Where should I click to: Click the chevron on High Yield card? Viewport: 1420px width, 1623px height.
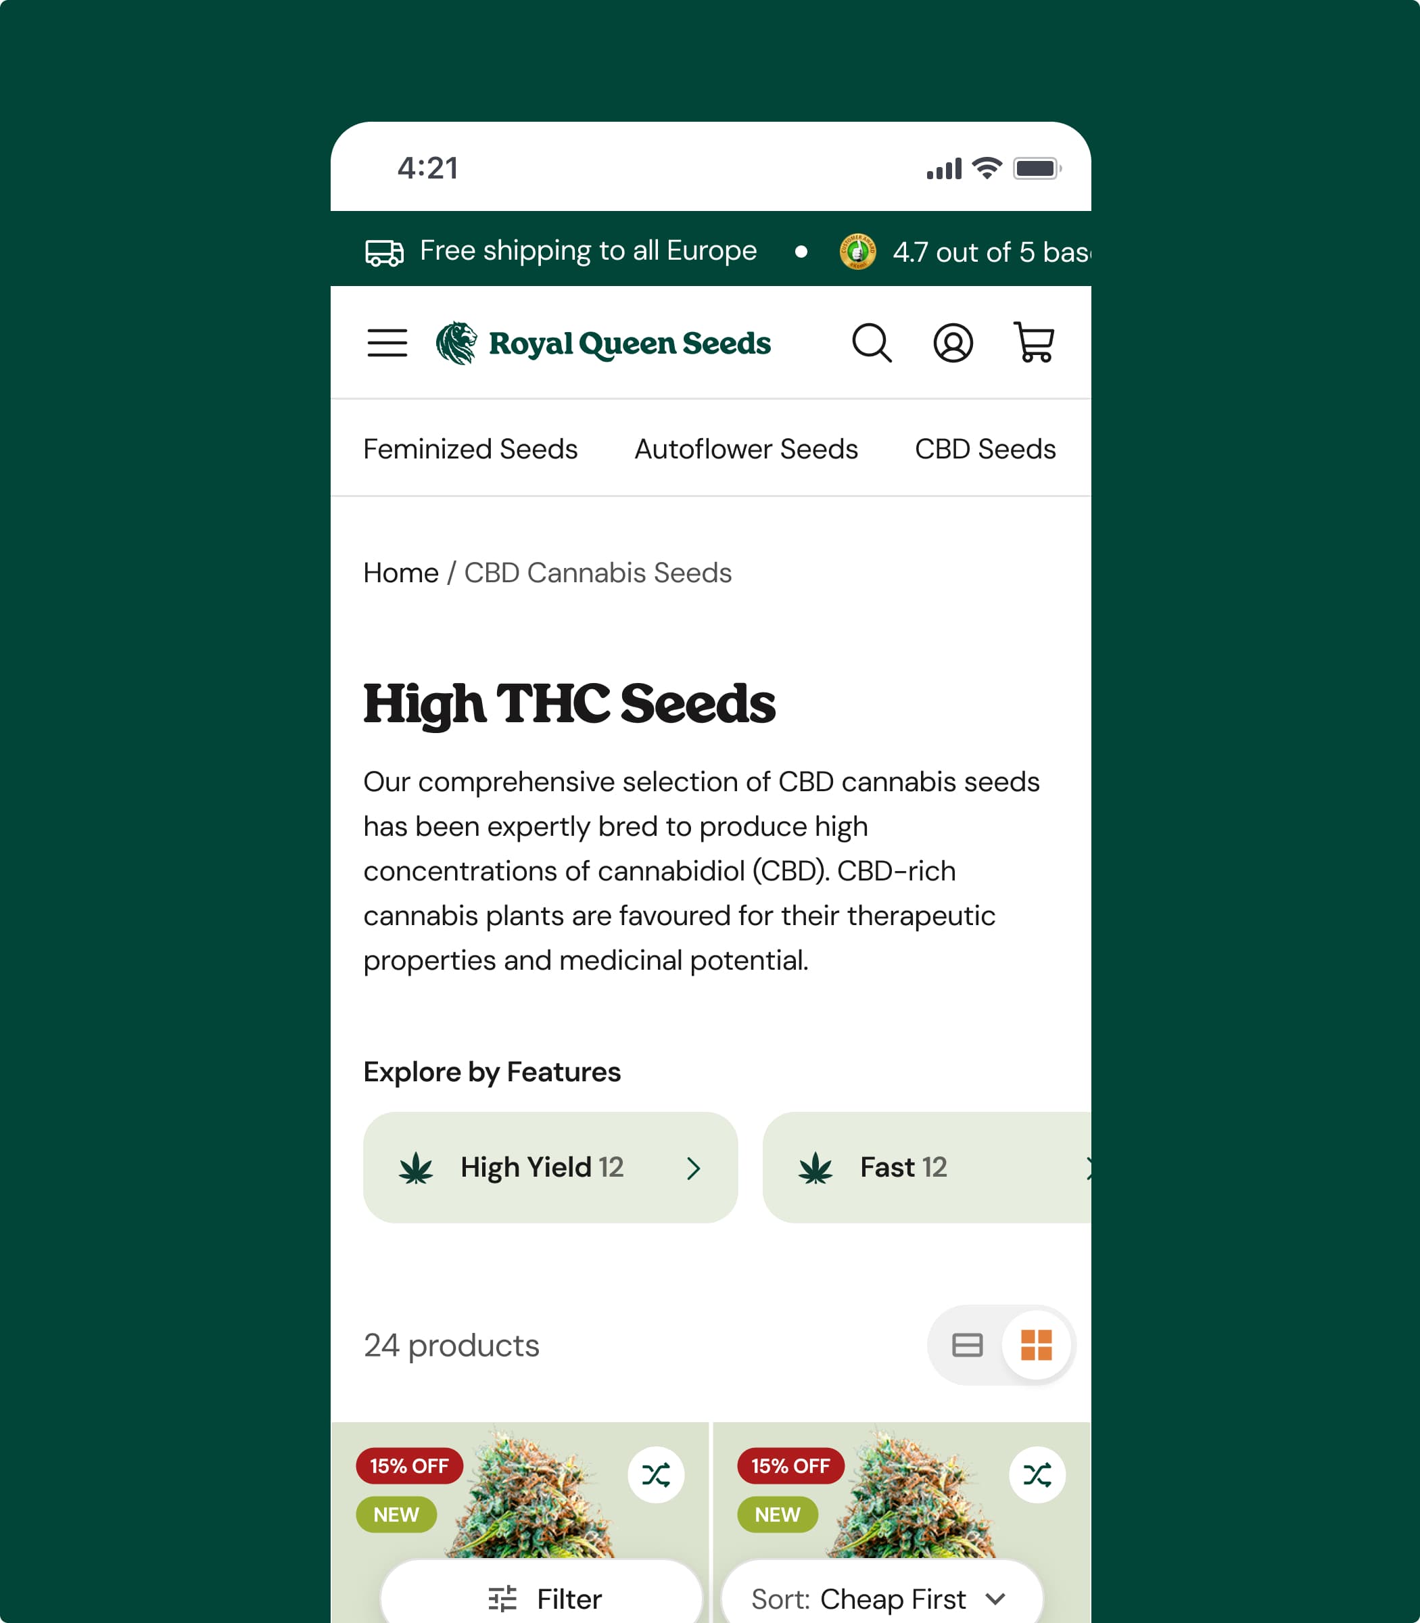point(693,1168)
